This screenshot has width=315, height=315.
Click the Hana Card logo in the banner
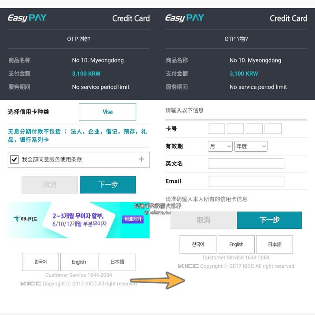(x=26, y=219)
